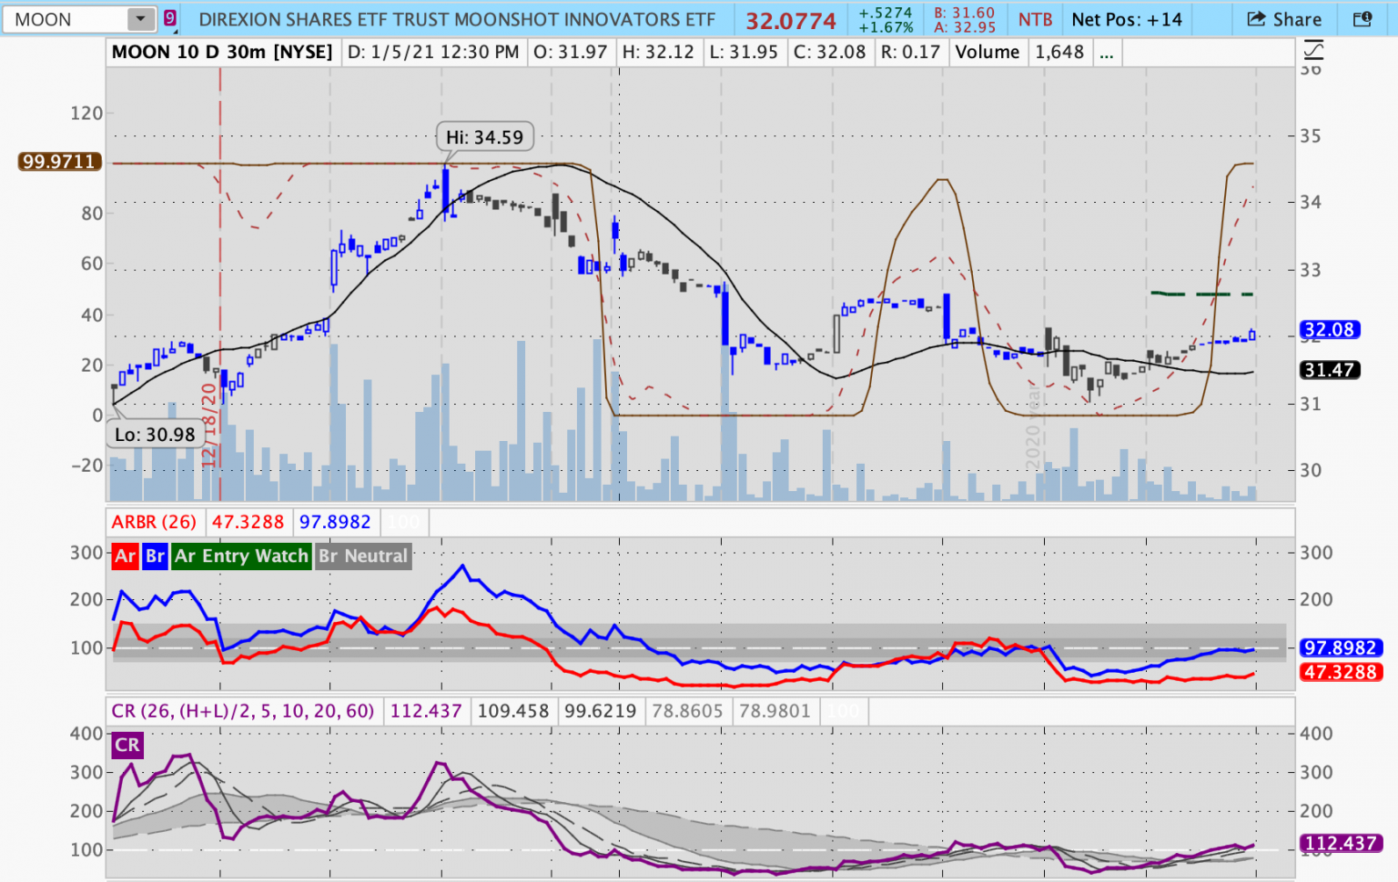This screenshot has width=1398, height=882.
Task: Click the green Ar Entry Watch label
Action: tap(241, 556)
